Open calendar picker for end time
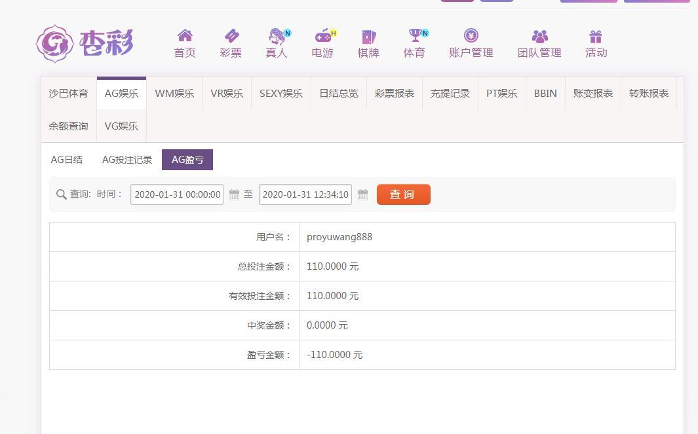698x434 pixels. click(362, 194)
